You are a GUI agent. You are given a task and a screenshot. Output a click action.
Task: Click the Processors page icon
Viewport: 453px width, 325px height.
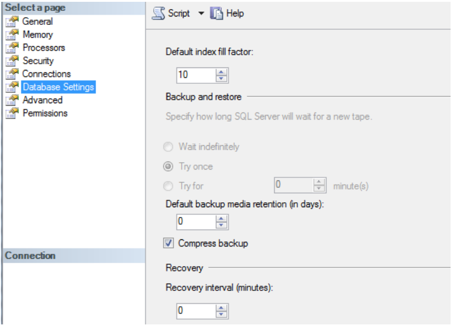point(12,48)
